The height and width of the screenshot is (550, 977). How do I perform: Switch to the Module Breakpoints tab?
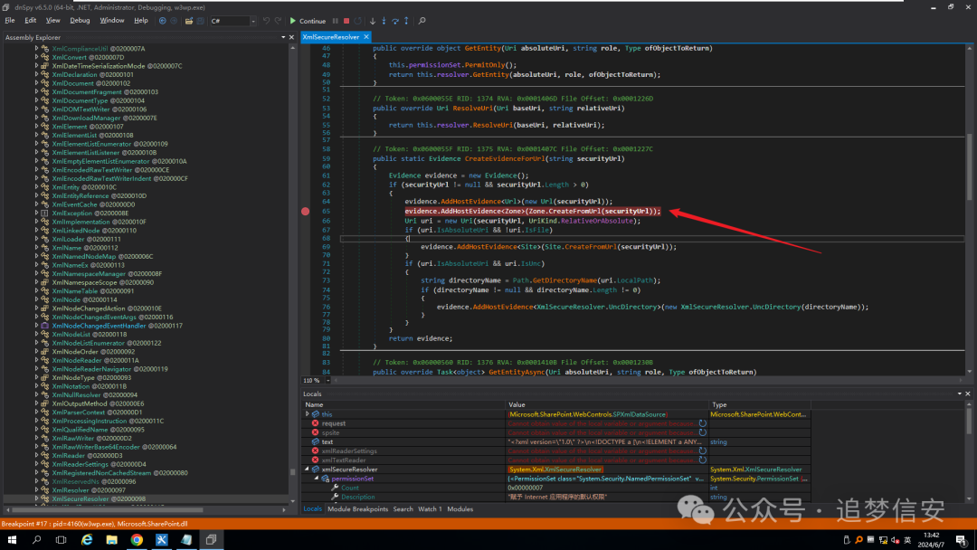357,509
